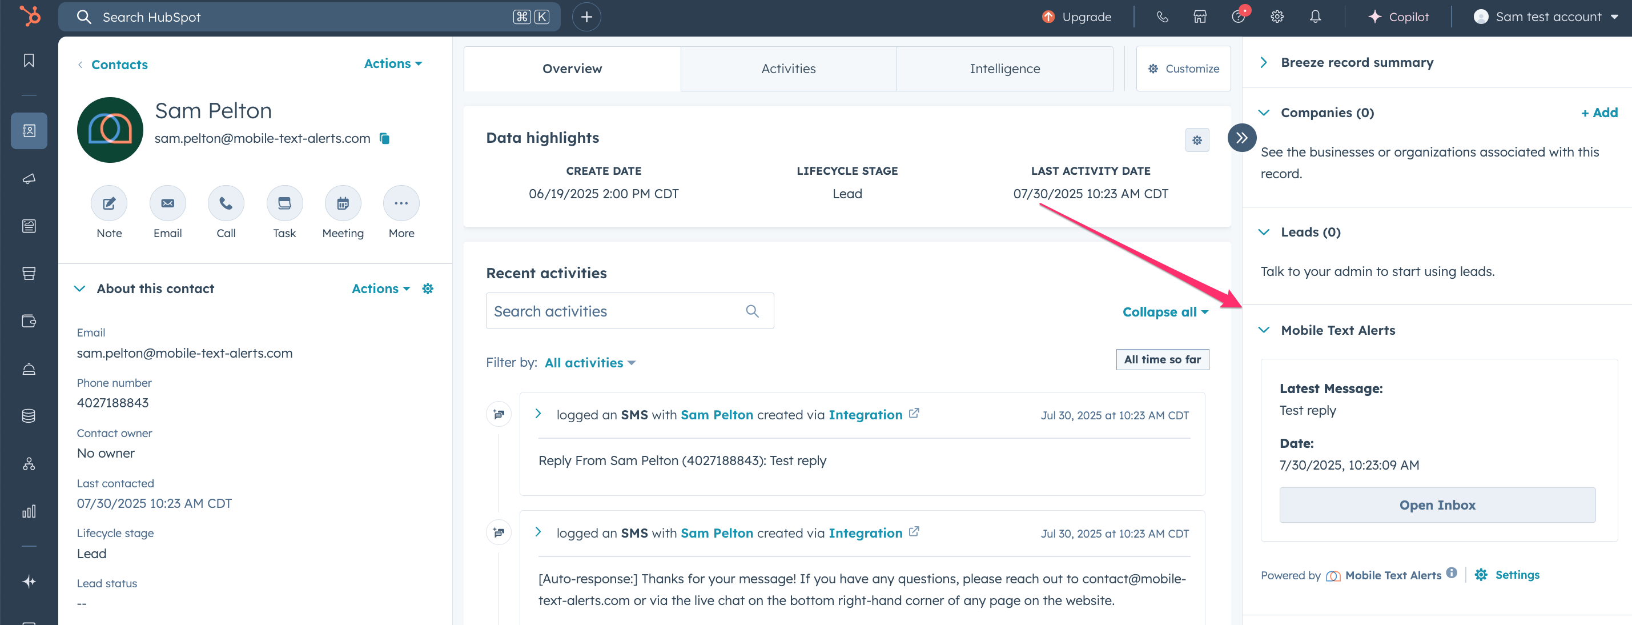Expand the Breeze record summary panel

click(1264, 62)
